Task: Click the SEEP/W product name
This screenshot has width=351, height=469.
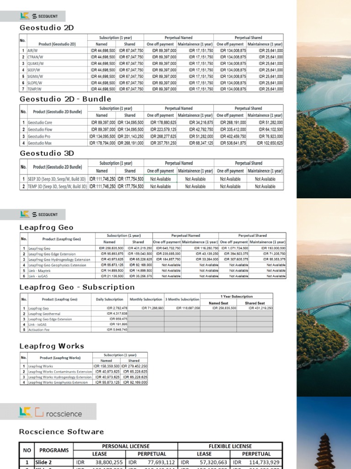Action: click(34, 70)
